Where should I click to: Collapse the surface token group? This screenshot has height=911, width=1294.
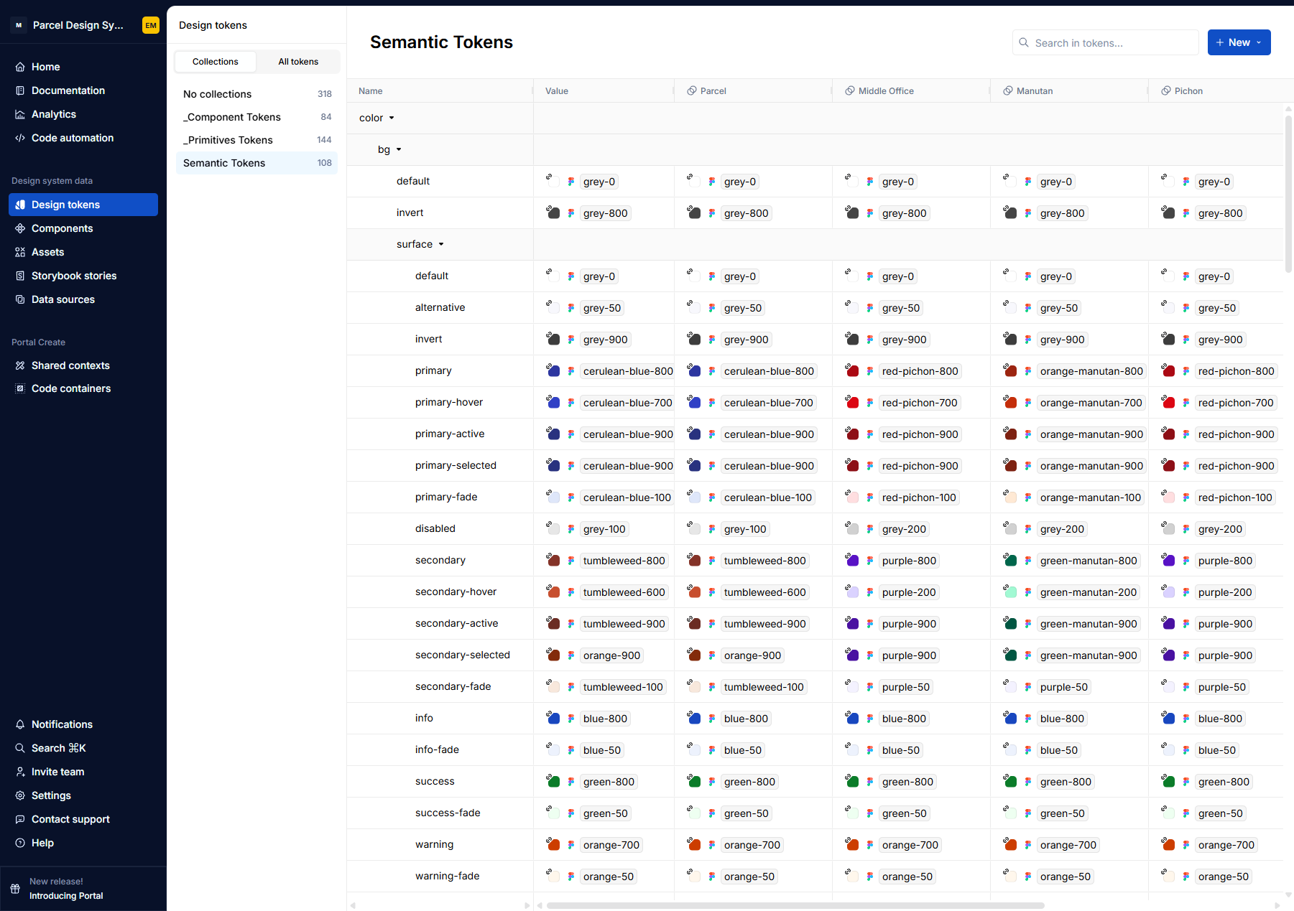click(441, 244)
